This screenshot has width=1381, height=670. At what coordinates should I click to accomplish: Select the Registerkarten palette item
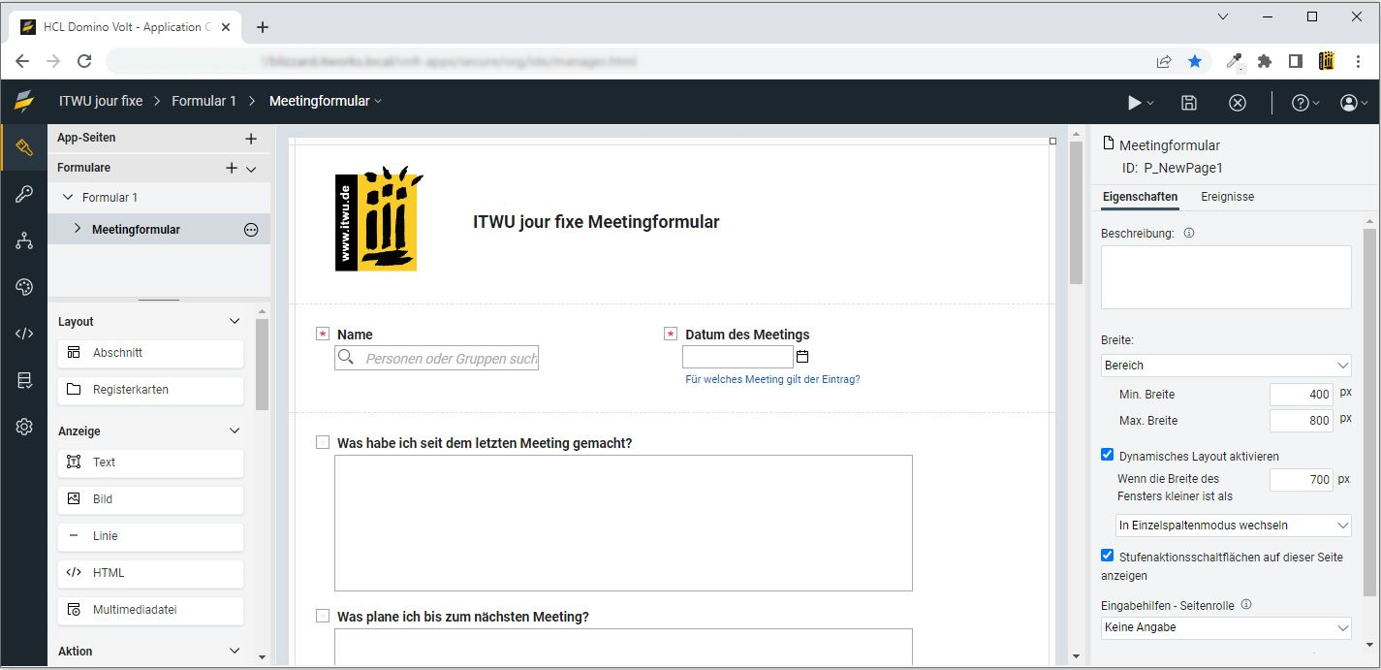(x=151, y=390)
